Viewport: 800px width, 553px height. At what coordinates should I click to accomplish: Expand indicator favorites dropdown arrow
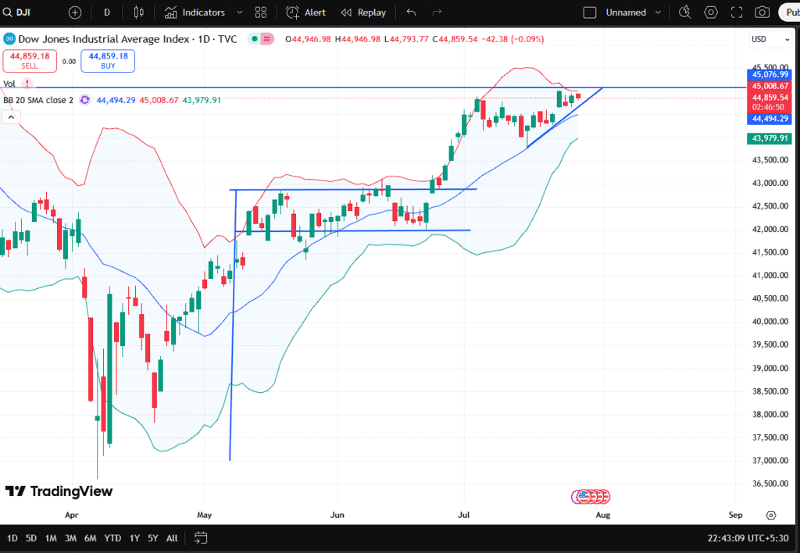pyautogui.click(x=239, y=12)
